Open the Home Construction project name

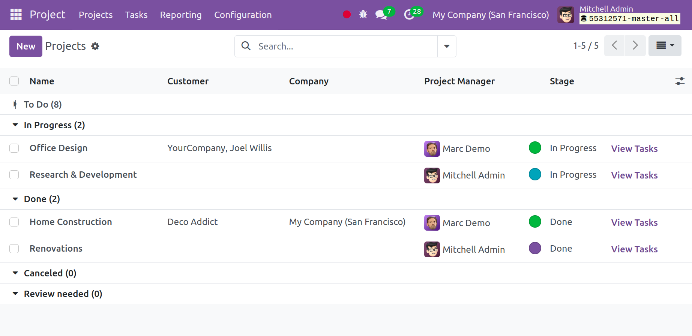point(71,222)
